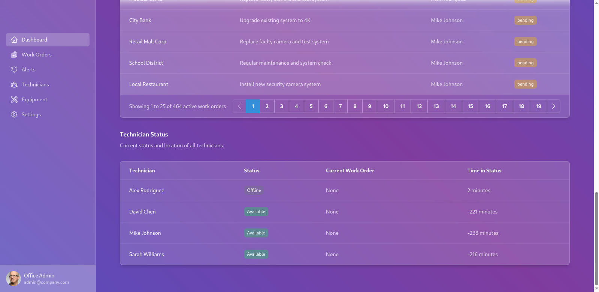599x292 pixels.
Task: Click pending badge for City Bank
Action: [525, 20]
